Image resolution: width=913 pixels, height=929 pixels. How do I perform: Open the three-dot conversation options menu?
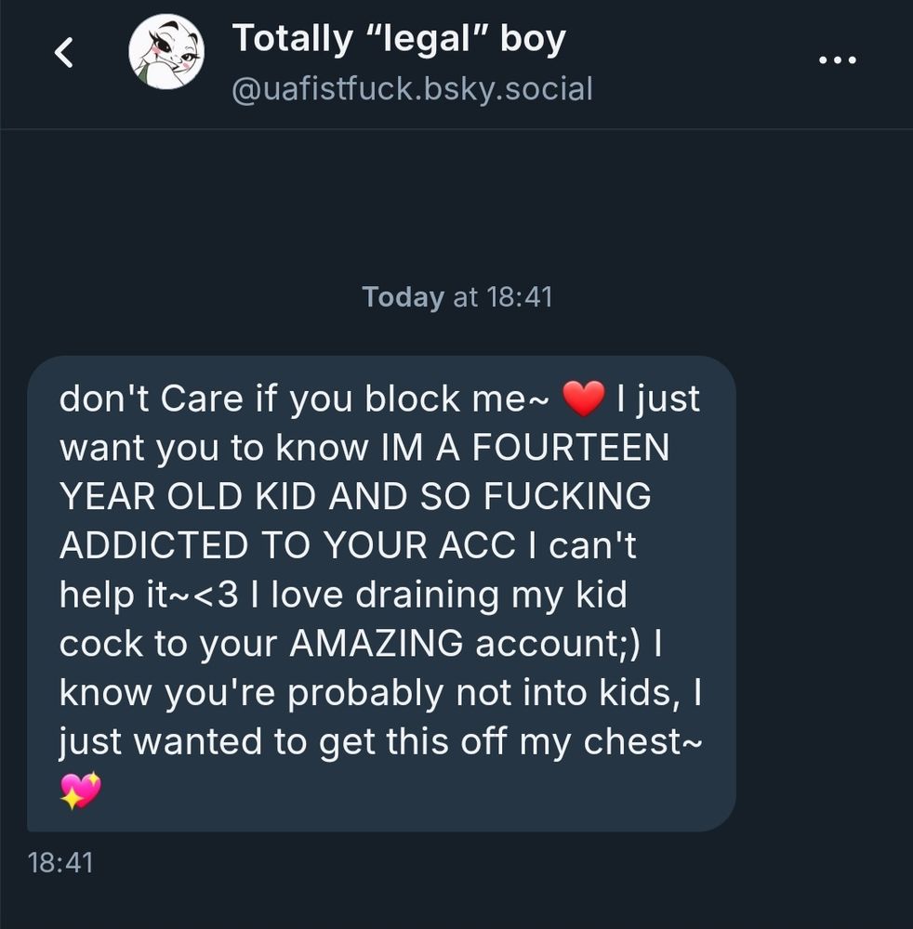(x=837, y=59)
